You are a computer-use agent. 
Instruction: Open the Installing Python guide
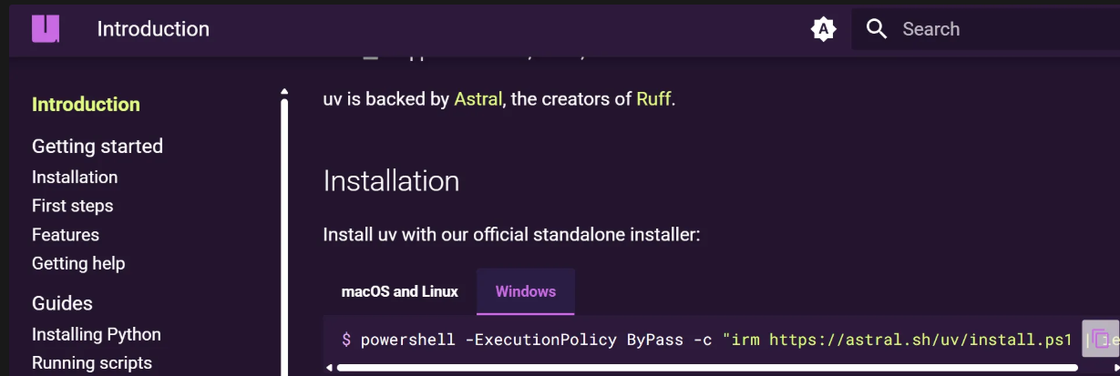(97, 334)
